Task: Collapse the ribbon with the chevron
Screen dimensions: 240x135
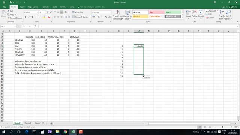Action: point(238,22)
